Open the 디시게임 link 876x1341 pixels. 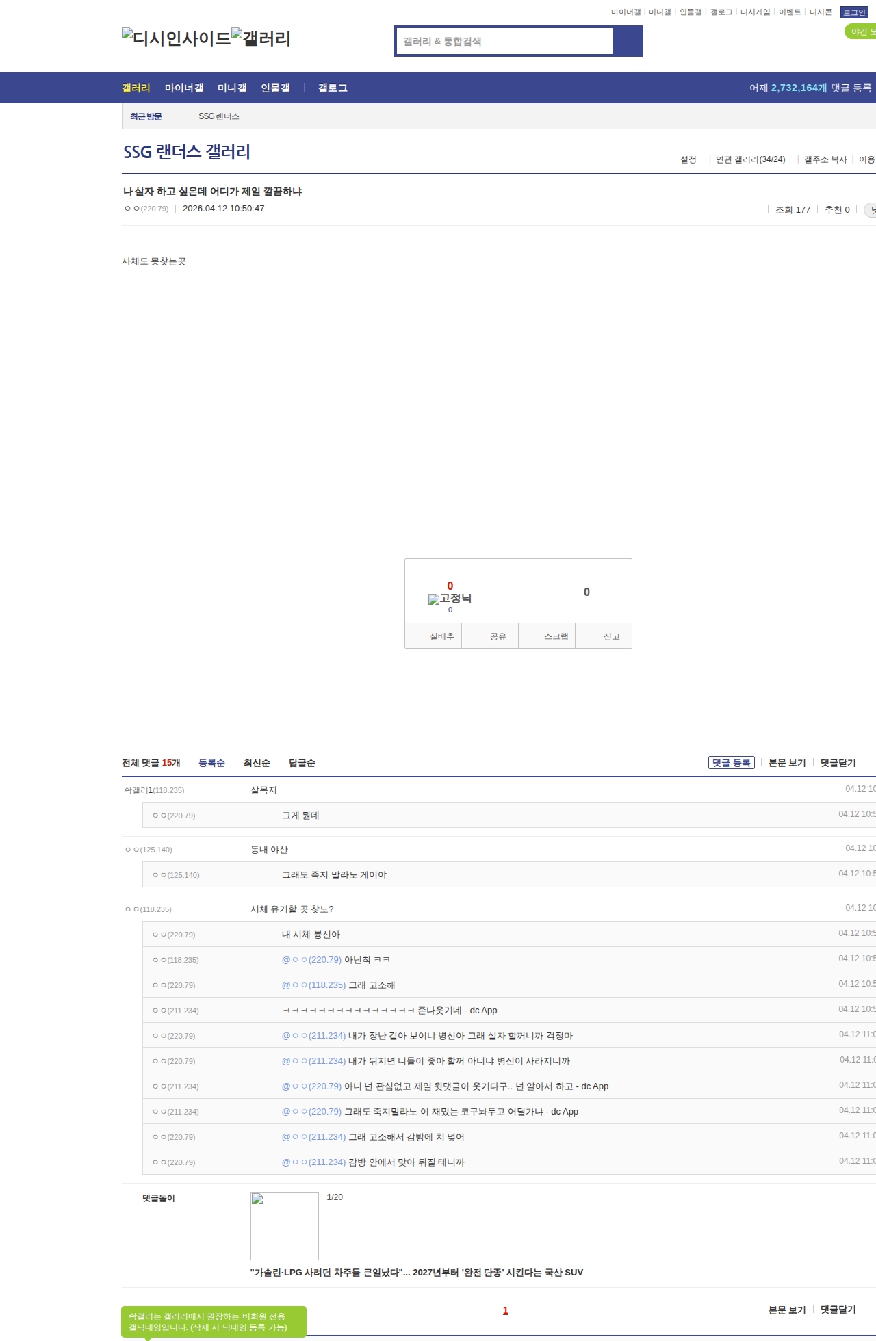click(755, 12)
